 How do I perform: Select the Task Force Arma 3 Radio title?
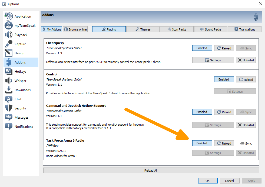click(x=65, y=140)
